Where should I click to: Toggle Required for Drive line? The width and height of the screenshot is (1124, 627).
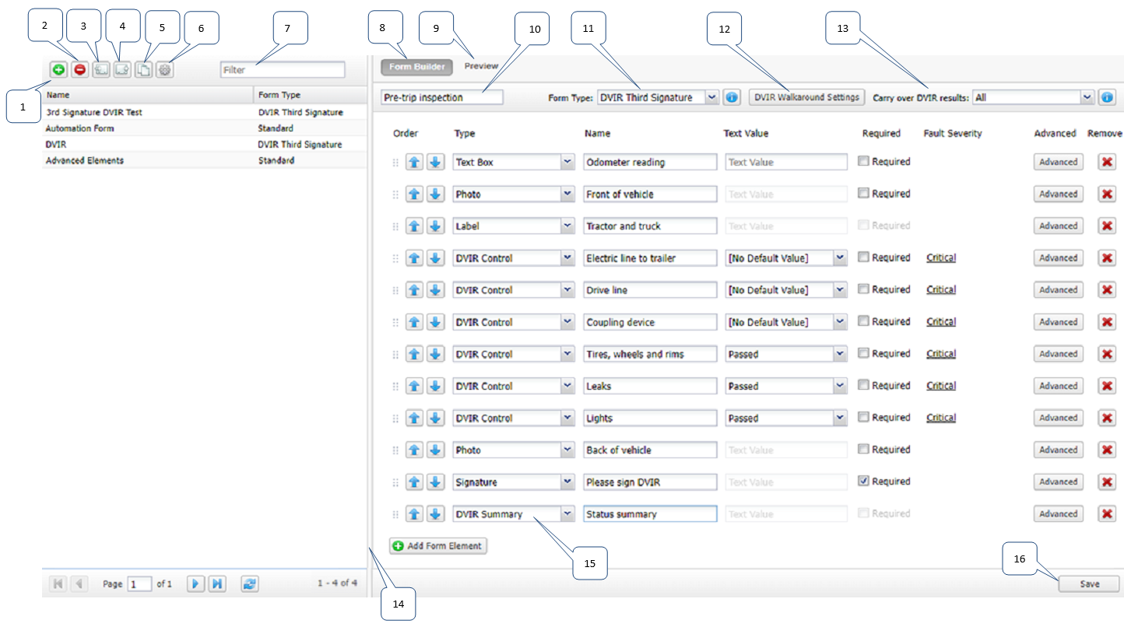pos(863,289)
